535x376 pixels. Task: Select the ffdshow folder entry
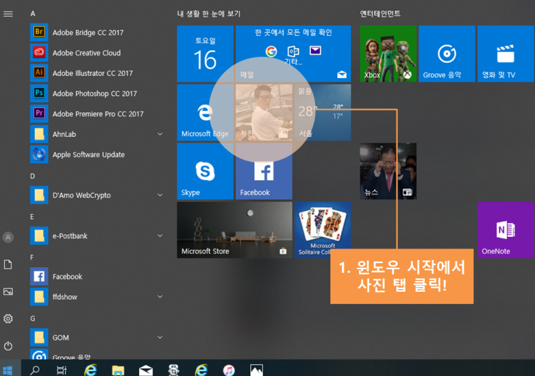click(x=98, y=297)
